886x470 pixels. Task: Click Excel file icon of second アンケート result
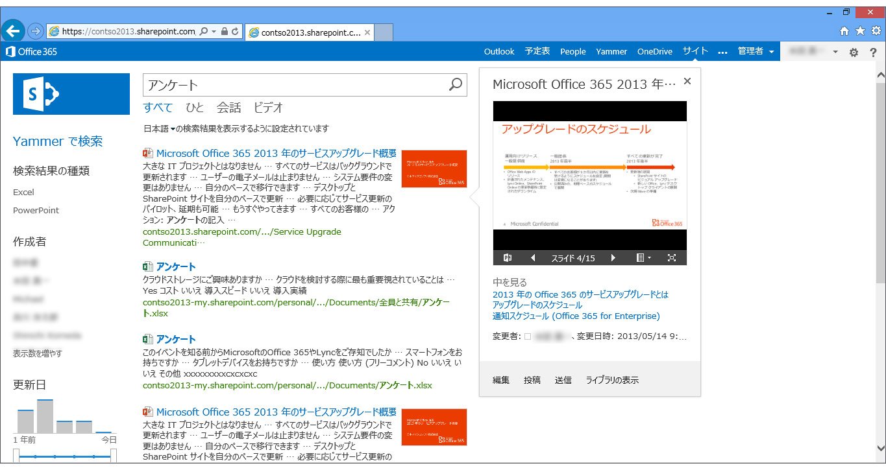coord(147,339)
